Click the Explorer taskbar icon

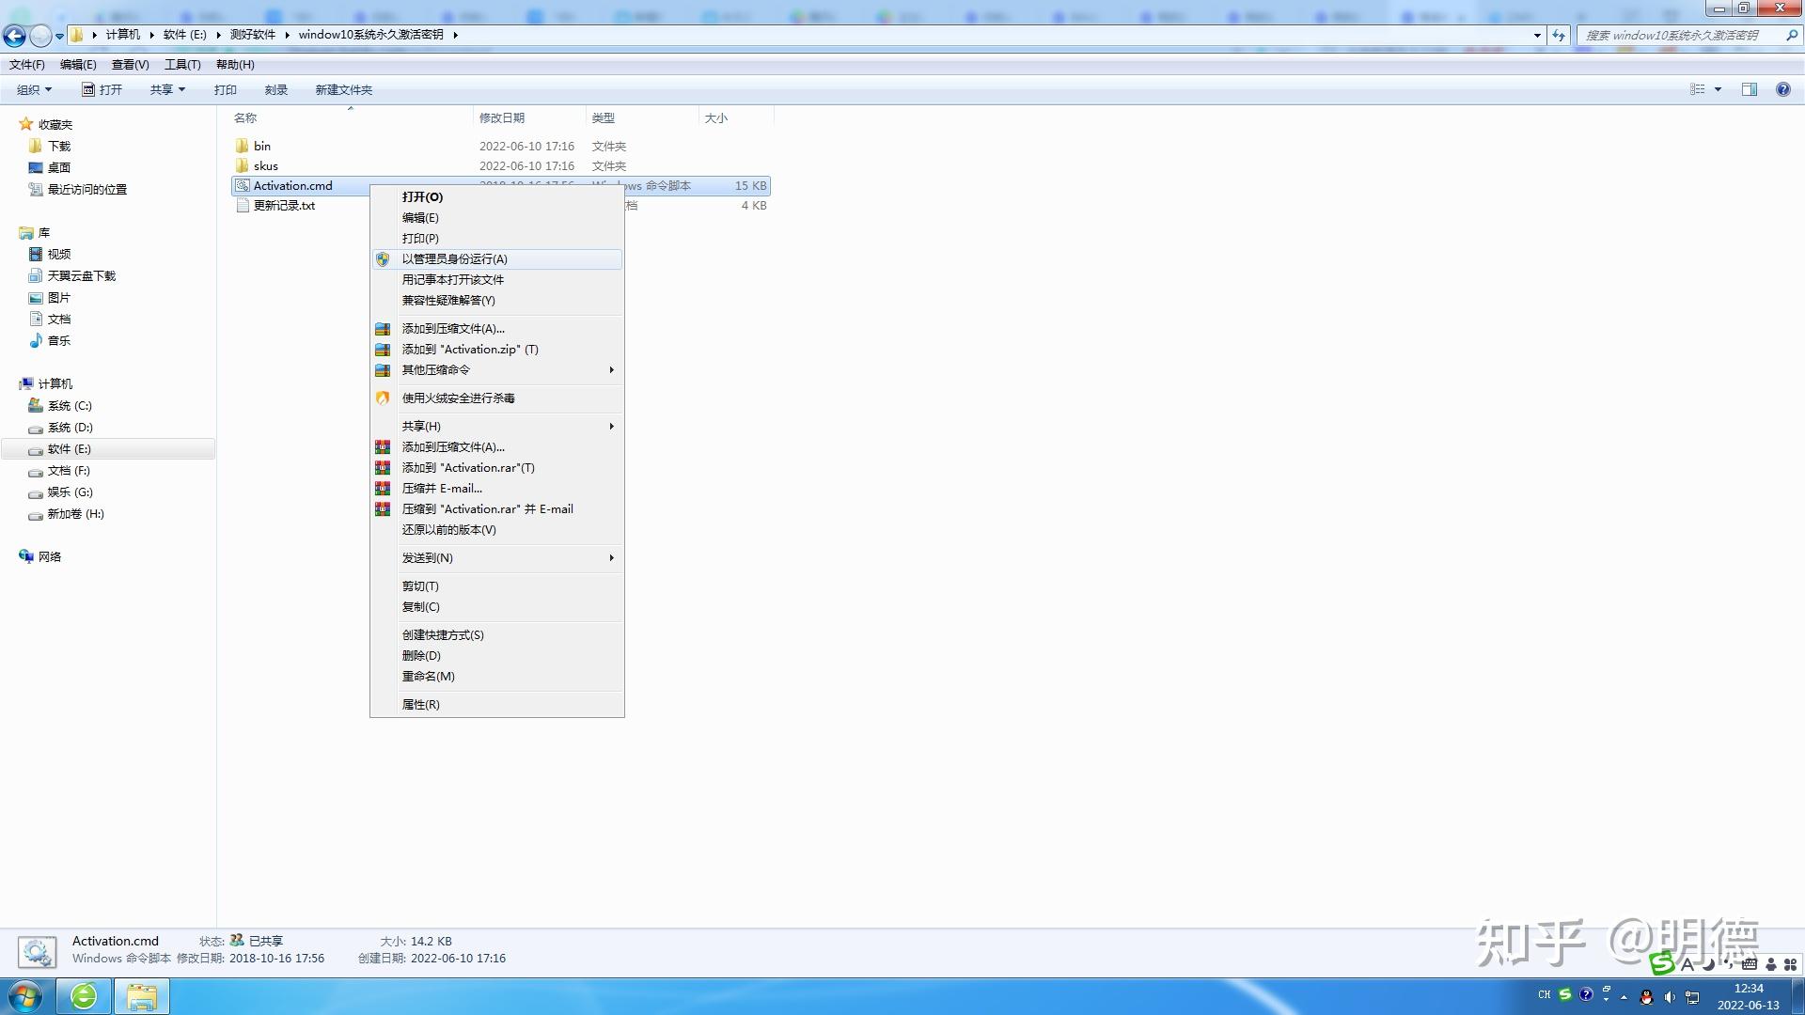142,996
